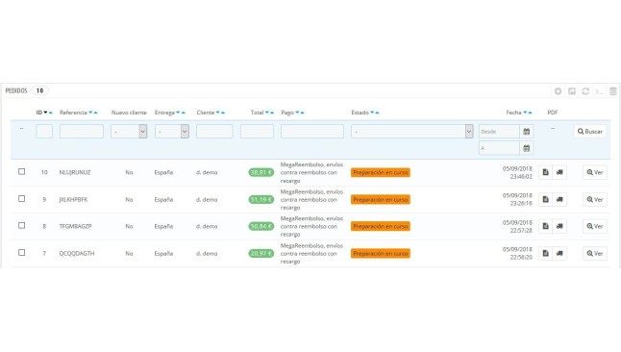Focus the Total filter field

coord(257,131)
